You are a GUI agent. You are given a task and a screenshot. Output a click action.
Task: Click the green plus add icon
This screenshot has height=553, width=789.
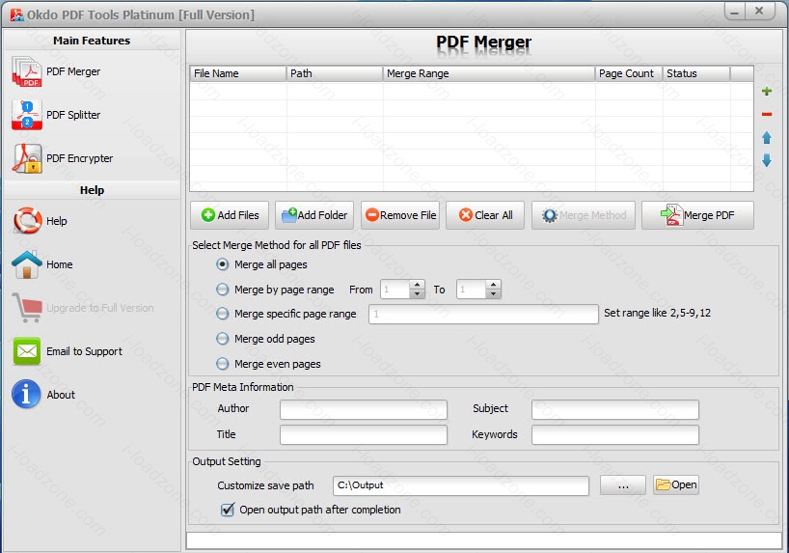(767, 91)
